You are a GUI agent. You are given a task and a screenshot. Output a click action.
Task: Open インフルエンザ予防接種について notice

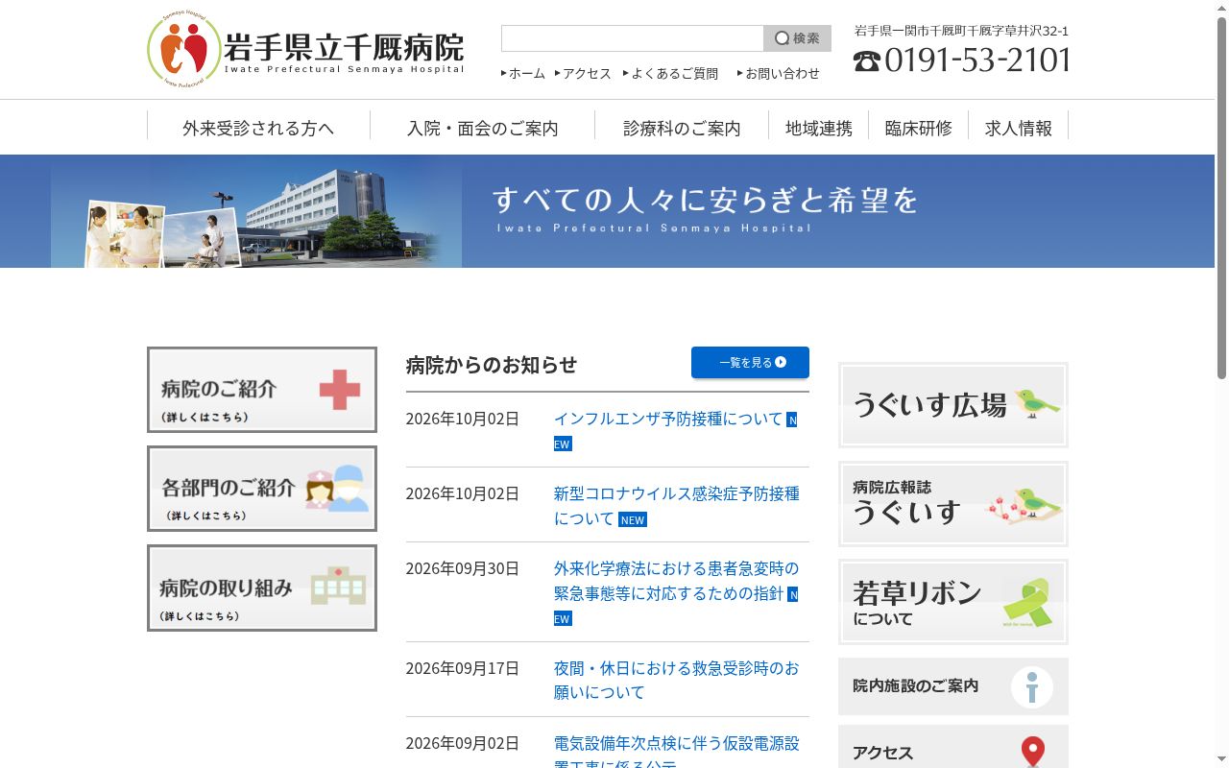(x=668, y=420)
